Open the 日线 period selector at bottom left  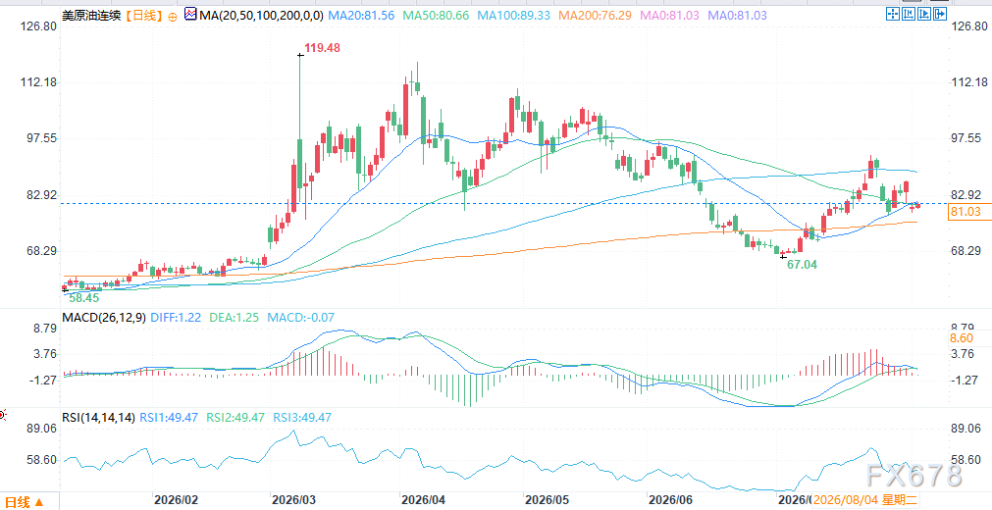coord(23,502)
